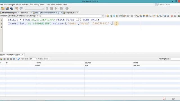Click the Matching Rows filter field
The width and height of the screenshot is (180, 101).
[x=175, y=59]
